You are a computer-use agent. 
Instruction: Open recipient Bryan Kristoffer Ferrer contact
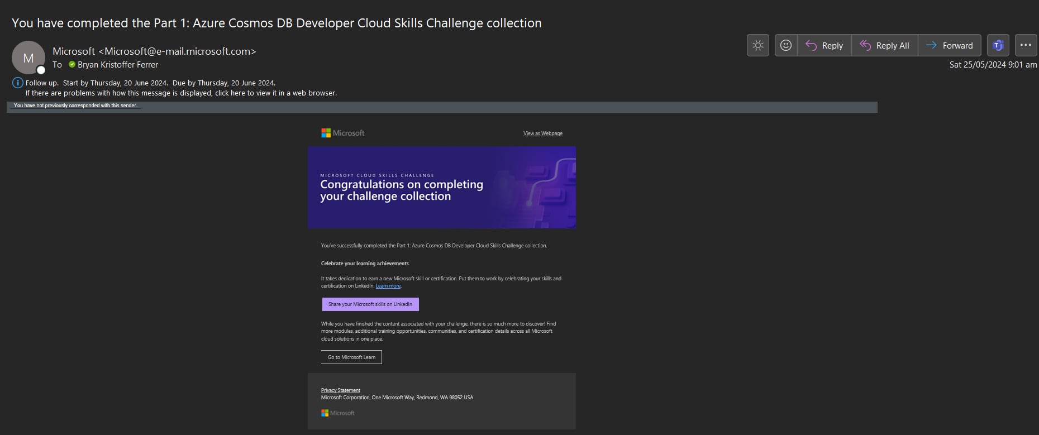click(118, 65)
